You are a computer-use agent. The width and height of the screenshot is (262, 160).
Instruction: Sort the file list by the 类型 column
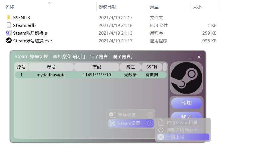click(154, 7)
